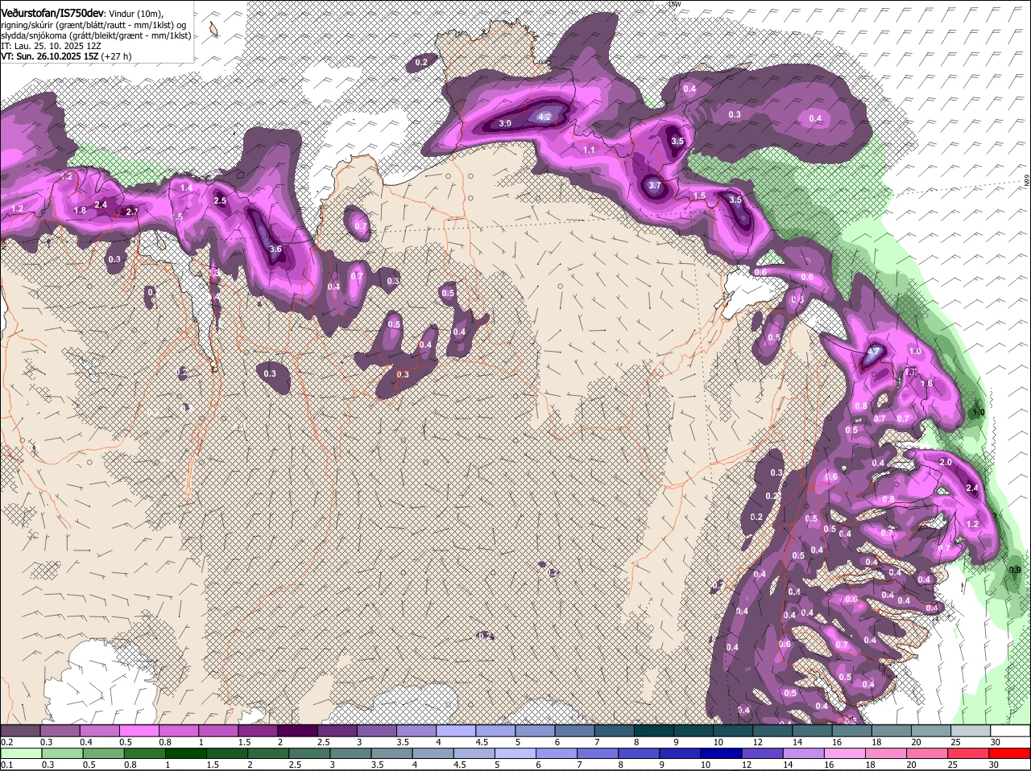
Task: Click the 'slydda/snjókoma' legend description line
Action: click(x=96, y=35)
